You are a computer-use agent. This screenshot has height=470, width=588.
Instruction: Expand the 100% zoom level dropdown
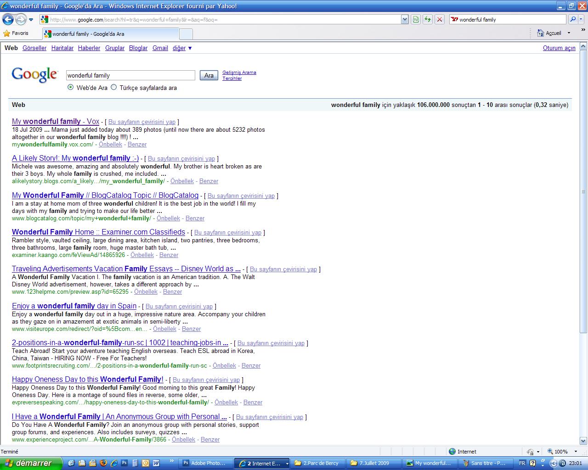(x=574, y=452)
